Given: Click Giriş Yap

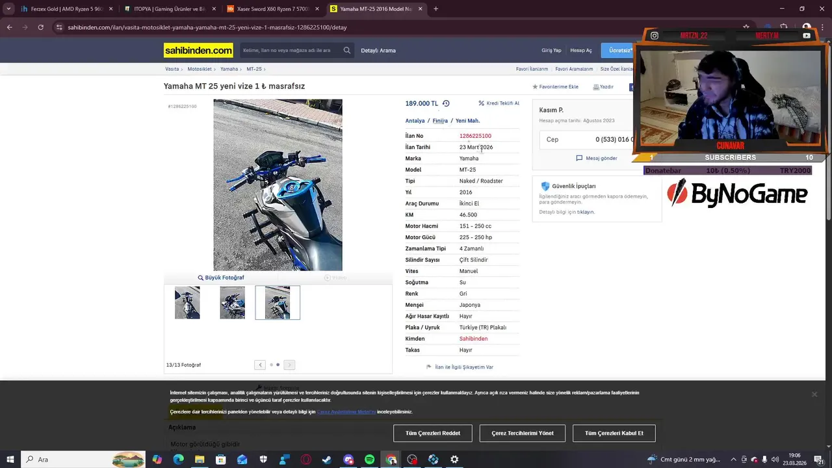Looking at the screenshot, I should pos(551,50).
